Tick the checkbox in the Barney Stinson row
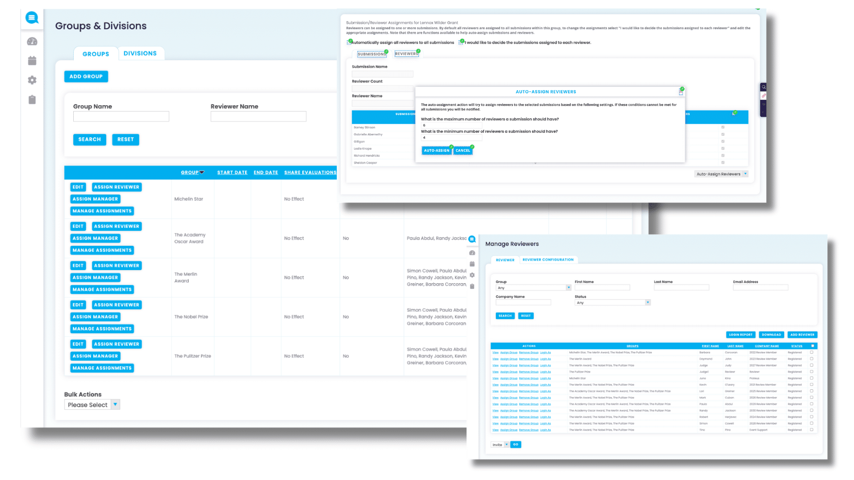854x480 pixels. pos(723,128)
